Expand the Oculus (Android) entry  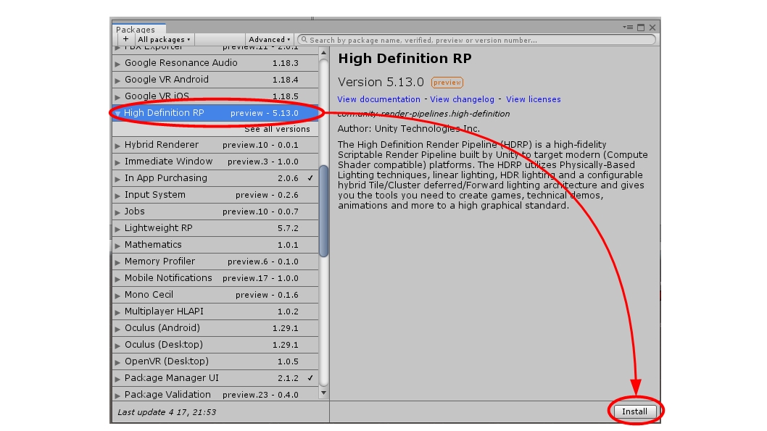pyautogui.click(x=117, y=328)
